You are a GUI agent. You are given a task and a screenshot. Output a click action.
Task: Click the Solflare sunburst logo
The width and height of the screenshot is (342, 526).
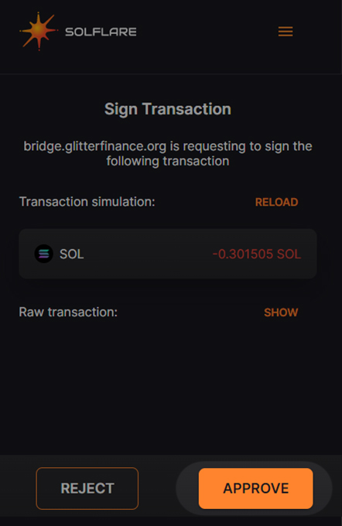coord(38,31)
